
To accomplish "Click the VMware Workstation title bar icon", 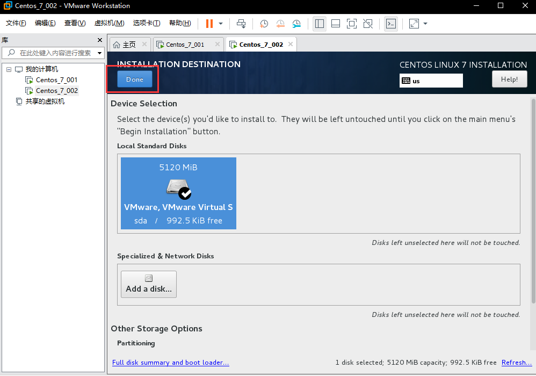I will [8, 6].
